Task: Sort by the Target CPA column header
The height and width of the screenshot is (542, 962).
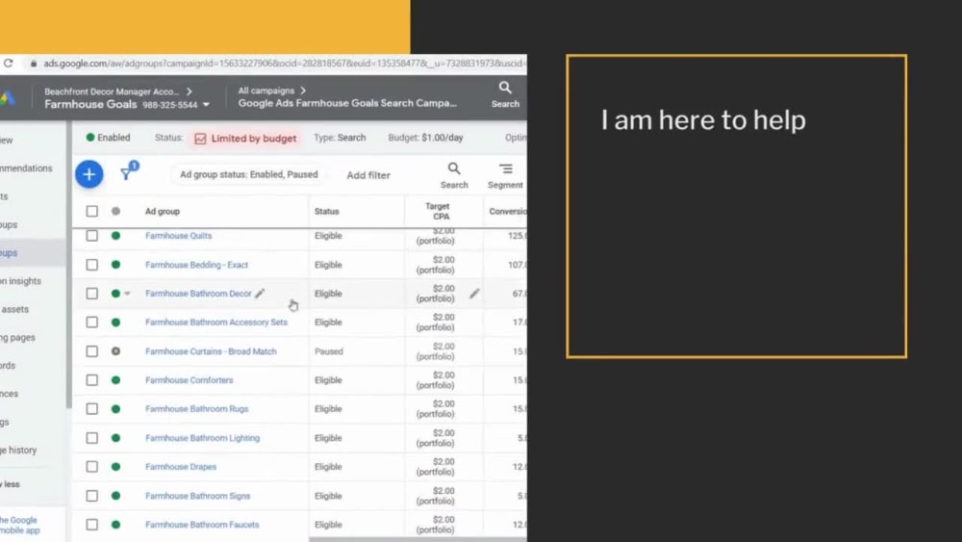Action: 440,211
